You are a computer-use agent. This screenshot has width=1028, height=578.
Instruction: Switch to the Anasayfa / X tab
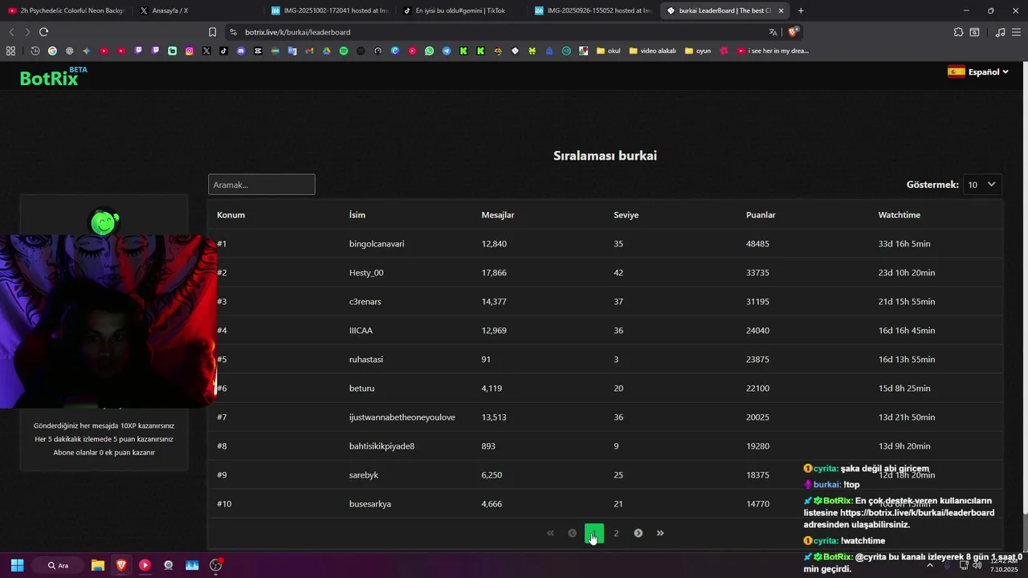tap(197, 10)
